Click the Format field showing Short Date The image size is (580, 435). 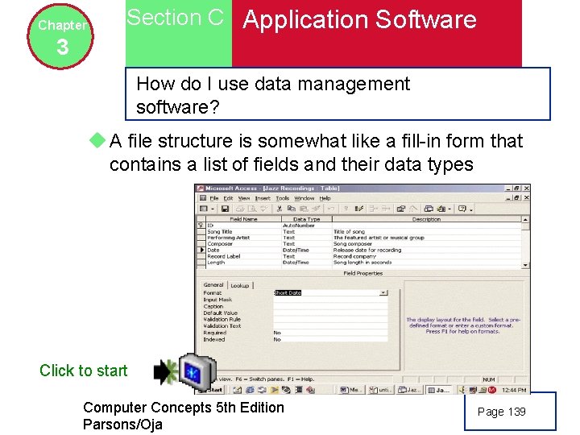point(326,292)
